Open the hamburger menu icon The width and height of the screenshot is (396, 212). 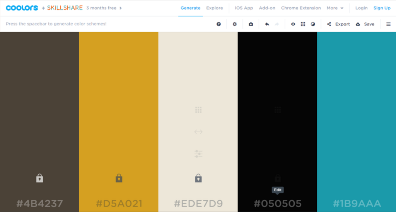tap(388, 24)
